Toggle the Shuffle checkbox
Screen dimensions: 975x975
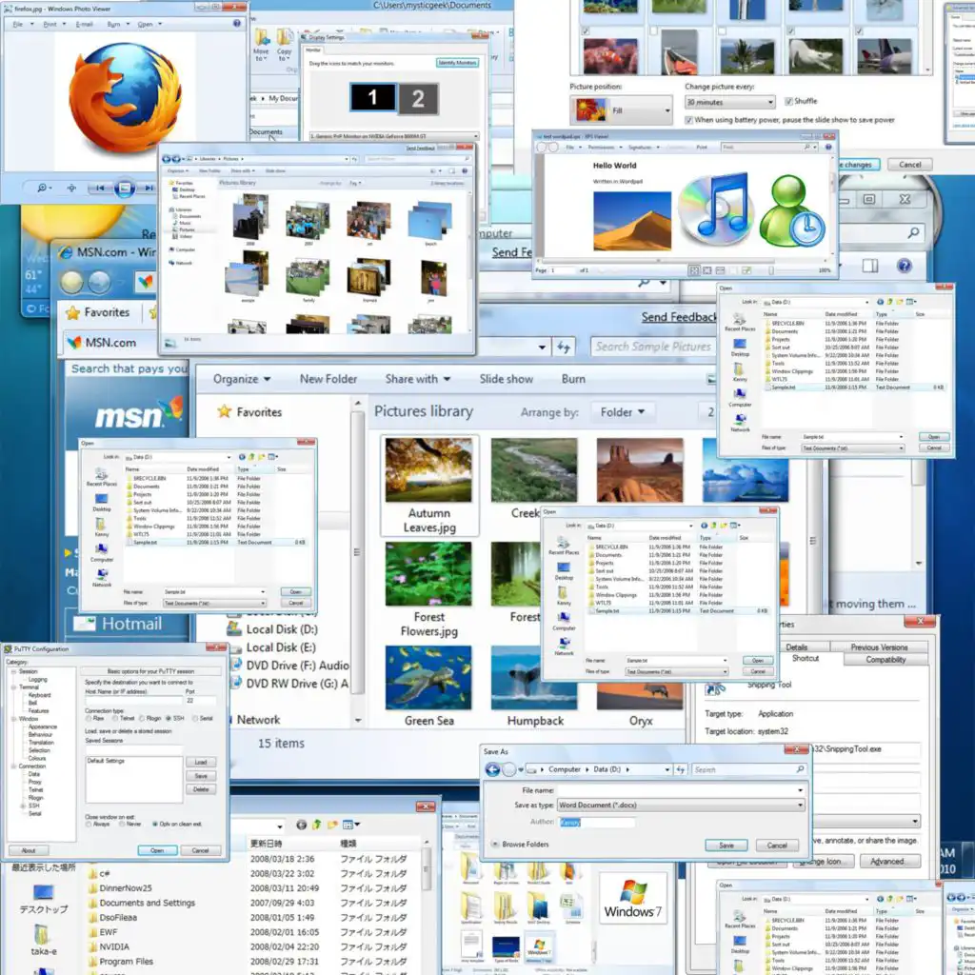(x=787, y=102)
